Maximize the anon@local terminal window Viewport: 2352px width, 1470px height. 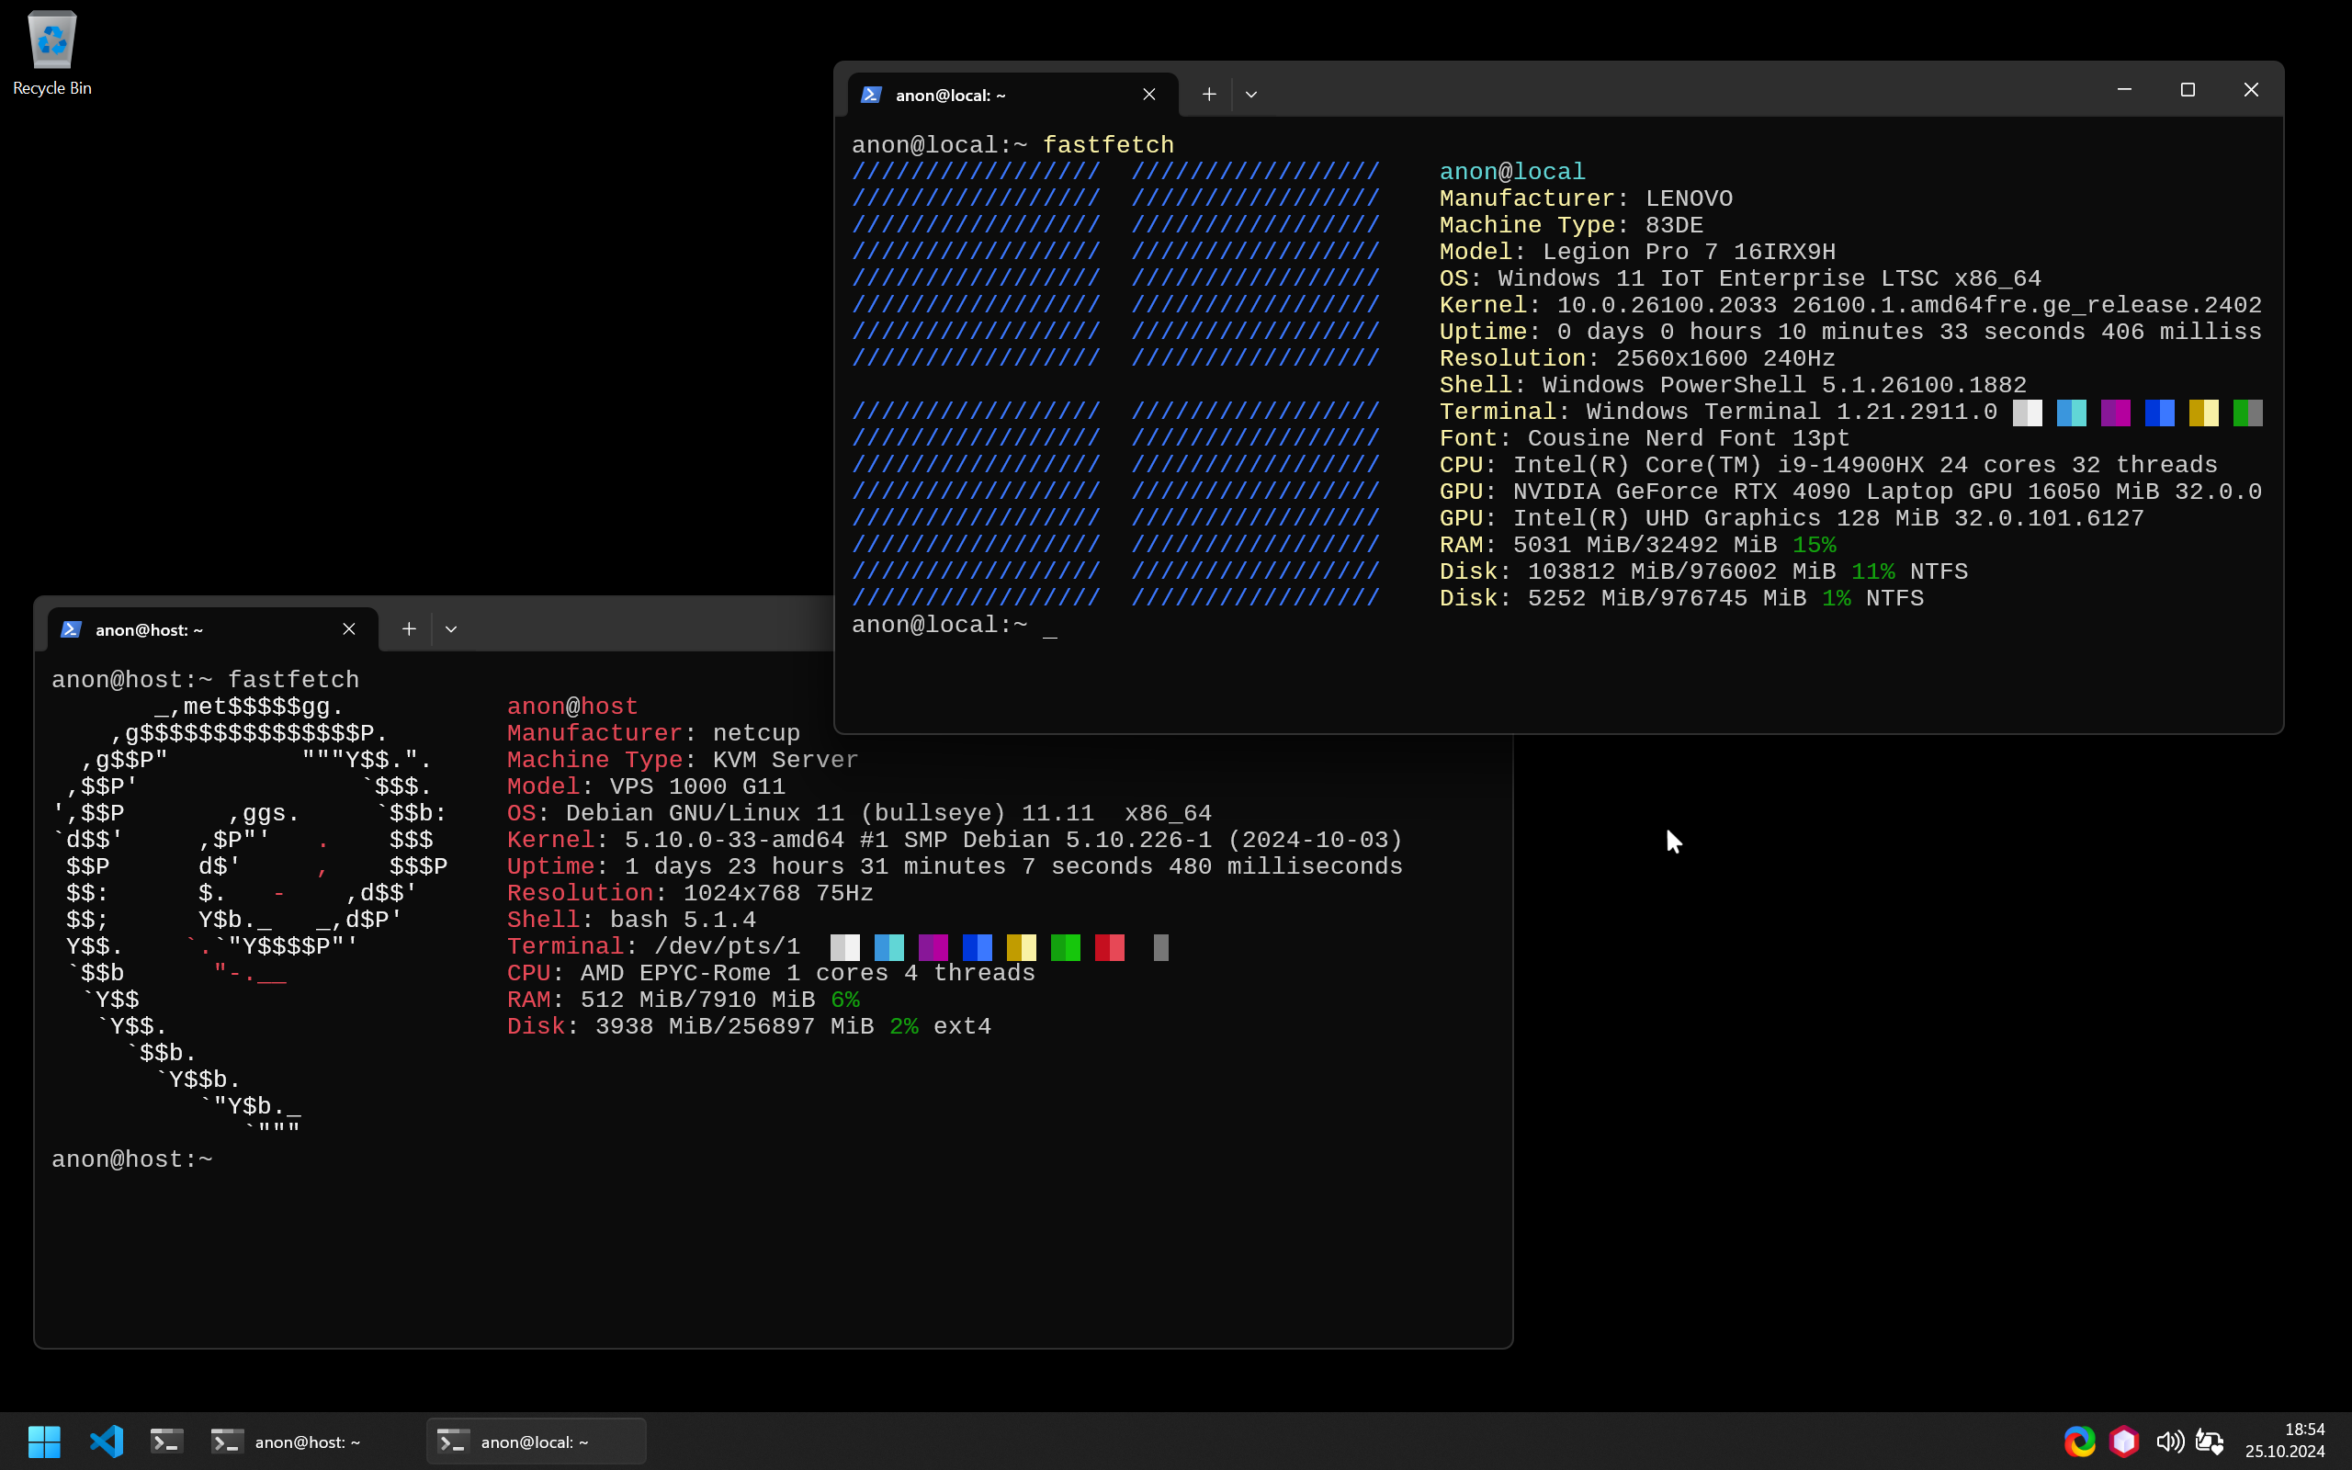(2188, 89)
